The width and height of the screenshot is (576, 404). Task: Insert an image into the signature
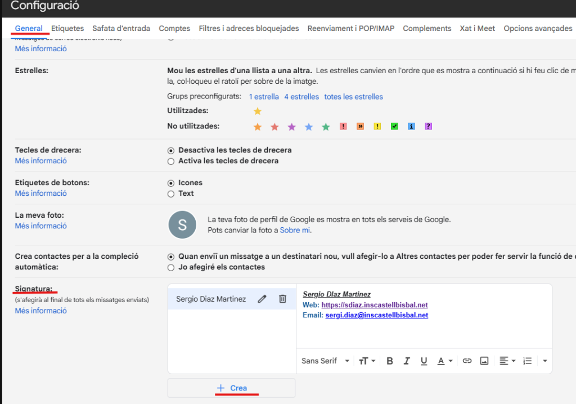pyautogui.click(x=484, y=361)
